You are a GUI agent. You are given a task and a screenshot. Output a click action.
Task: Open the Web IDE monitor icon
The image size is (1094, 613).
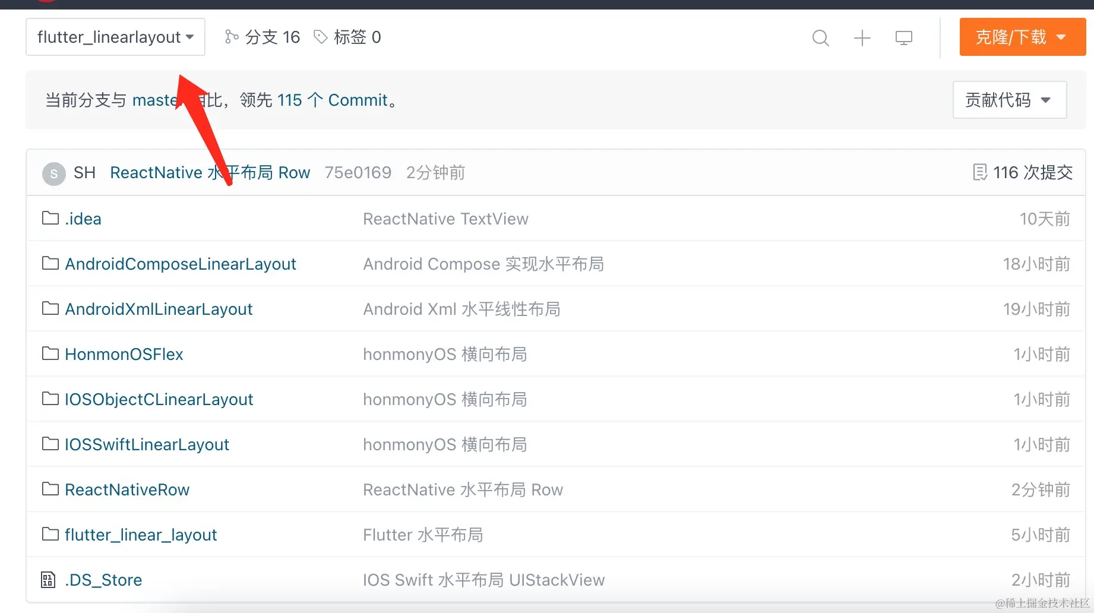tap(904, 38)
